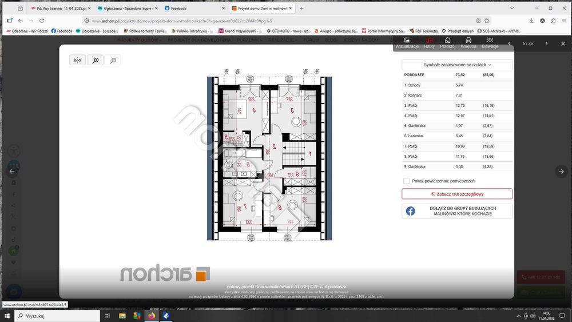Click Zobacz rzut szczegółowy button
572x322 pixels.
457,194
